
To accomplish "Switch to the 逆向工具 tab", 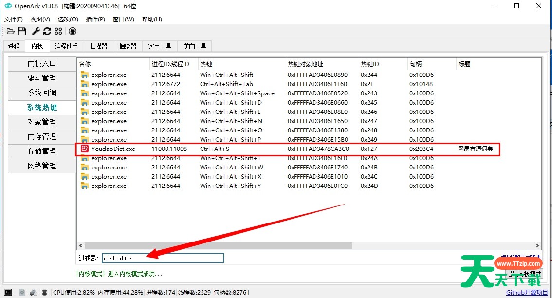I will [195, 46].
